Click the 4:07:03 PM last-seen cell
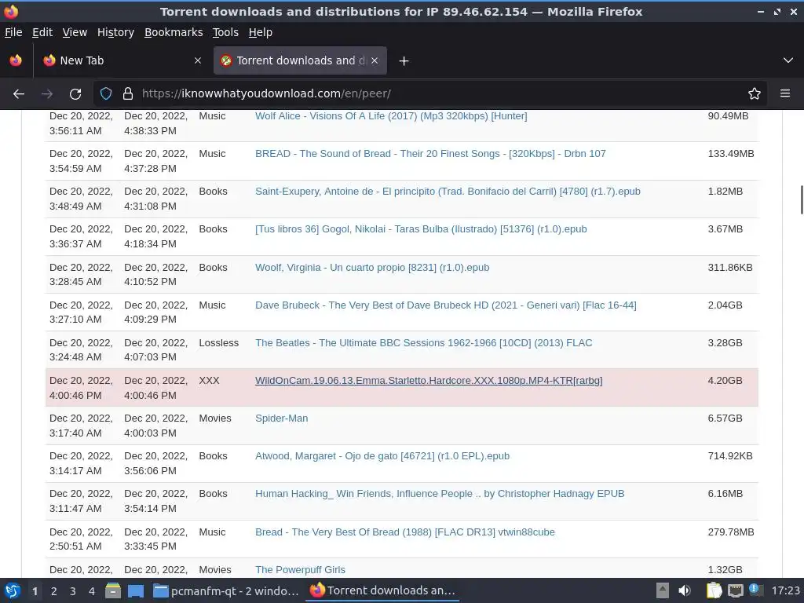The image size is (804, 603). tap(156, 349)
